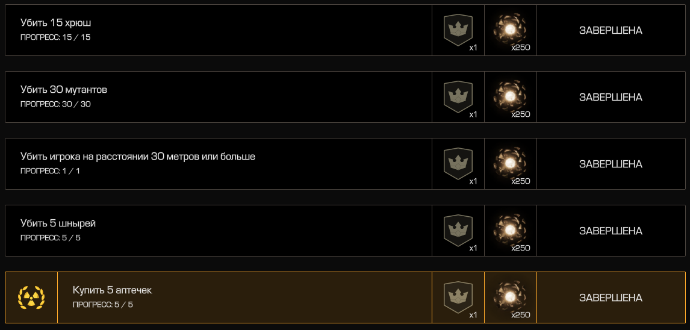Select the highlighted "Купить 5 аптечек" quest title
Screen dimensions: 690x330
point(112,290)
